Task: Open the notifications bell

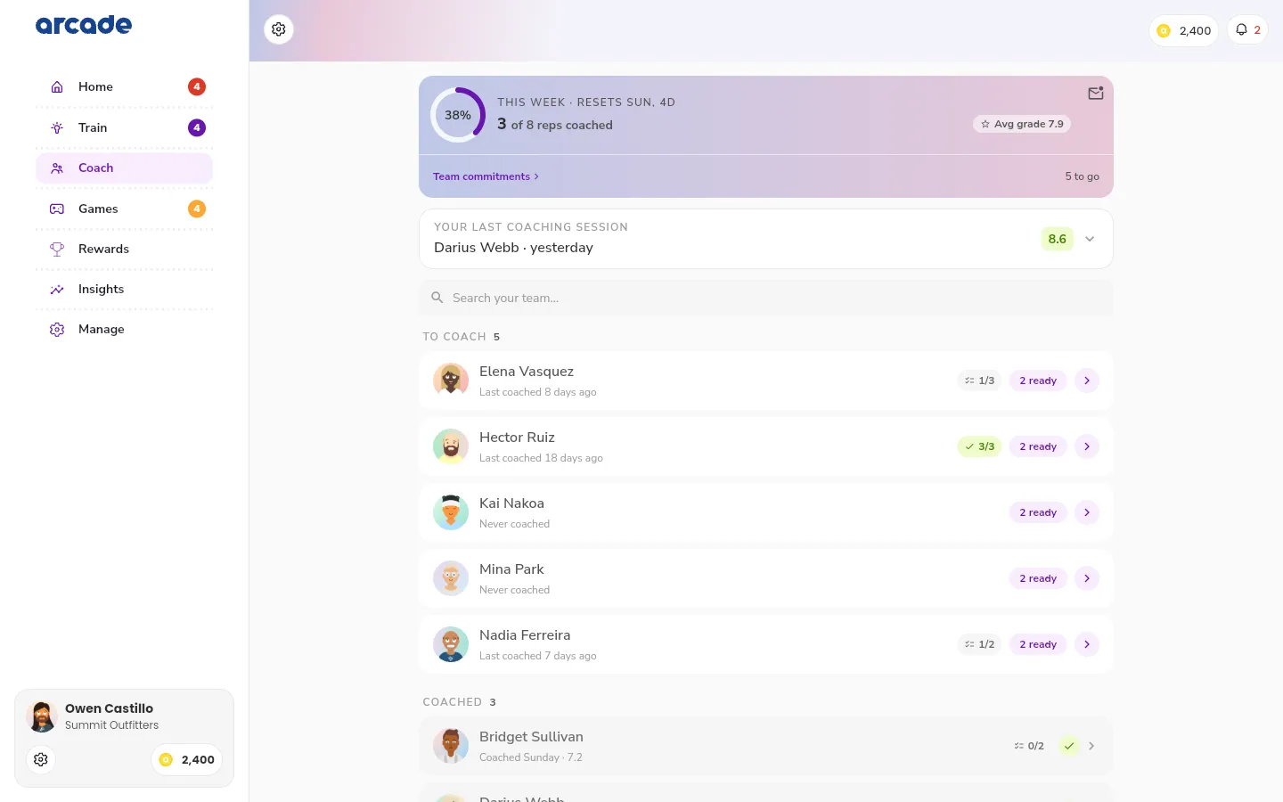Action: 1247,30
